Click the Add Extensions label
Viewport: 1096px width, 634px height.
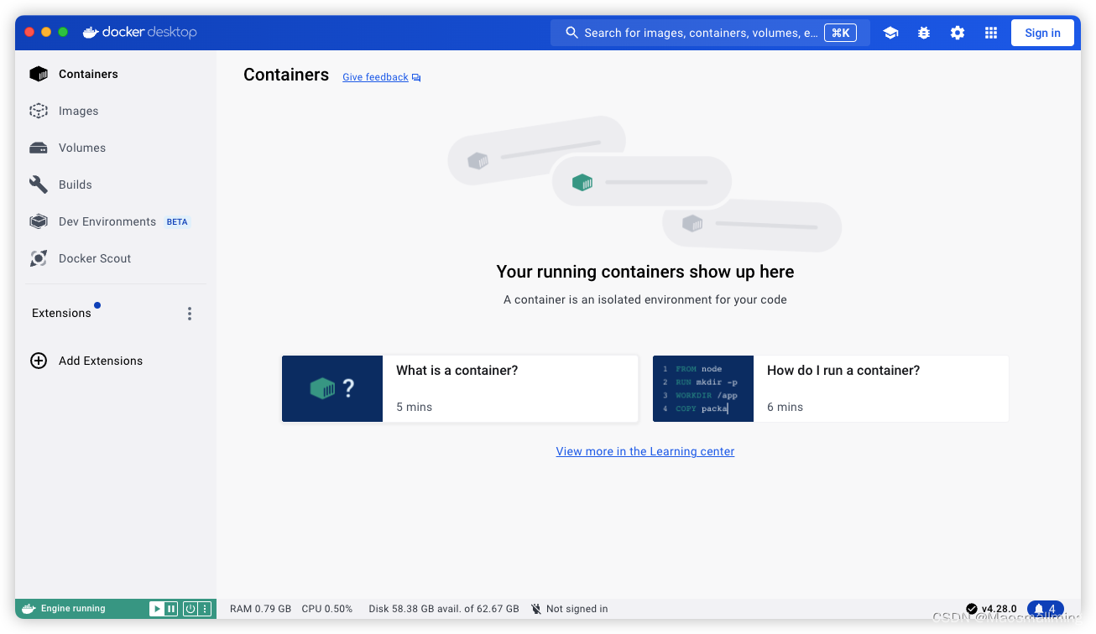pos(101,361)
